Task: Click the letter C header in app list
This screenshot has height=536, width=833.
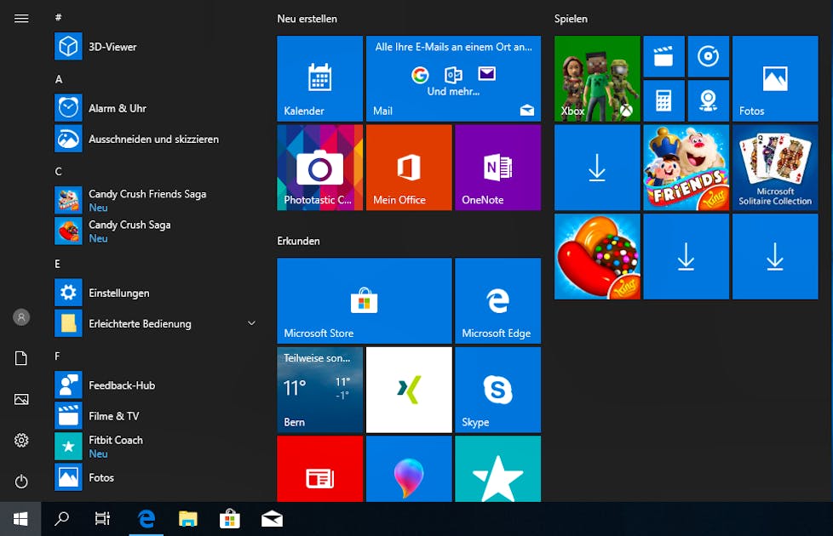Action: (x=59, y=171)
